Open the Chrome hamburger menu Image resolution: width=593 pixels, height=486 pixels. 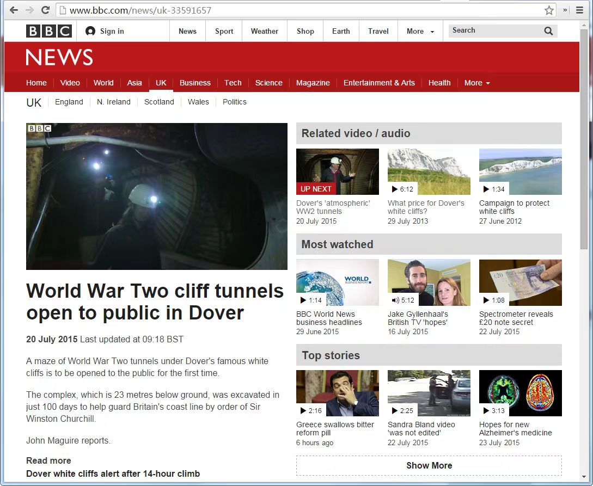(580, 10)
